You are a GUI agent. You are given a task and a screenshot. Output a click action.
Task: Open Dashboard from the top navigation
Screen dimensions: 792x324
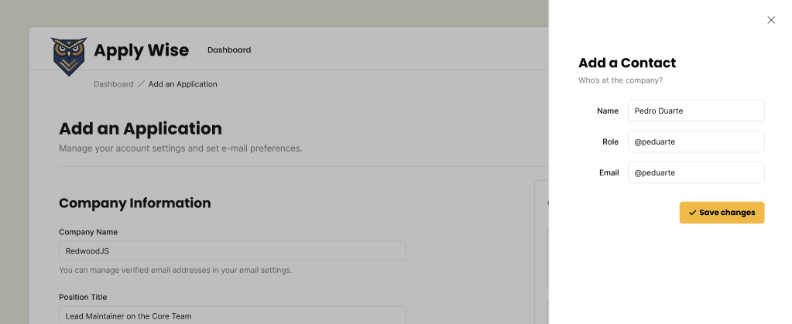pyautogui.click(x=229, y=50)
